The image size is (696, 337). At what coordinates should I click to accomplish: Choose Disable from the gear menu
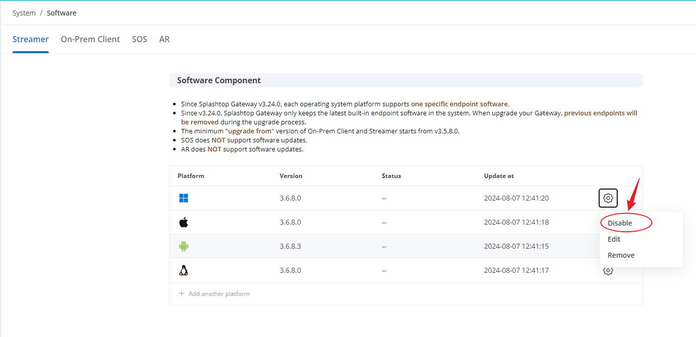pos(620,223)
